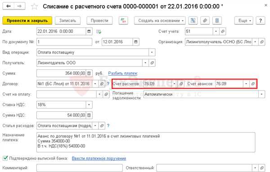The width and height of the screenshot is (270, 172).
Task: Open help with the question mark button
Action: click(261, 21)
